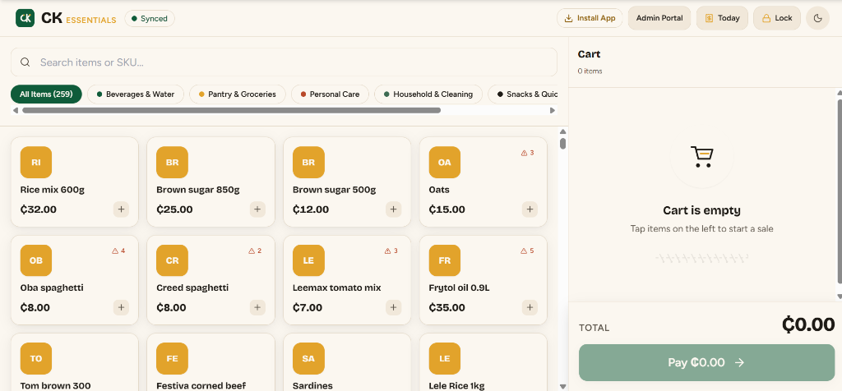The width and height of the screenshot is (842, 391).
Task: Click the category bar right scroll arrow
Action: pyautogui.click(x=552, y=111)
